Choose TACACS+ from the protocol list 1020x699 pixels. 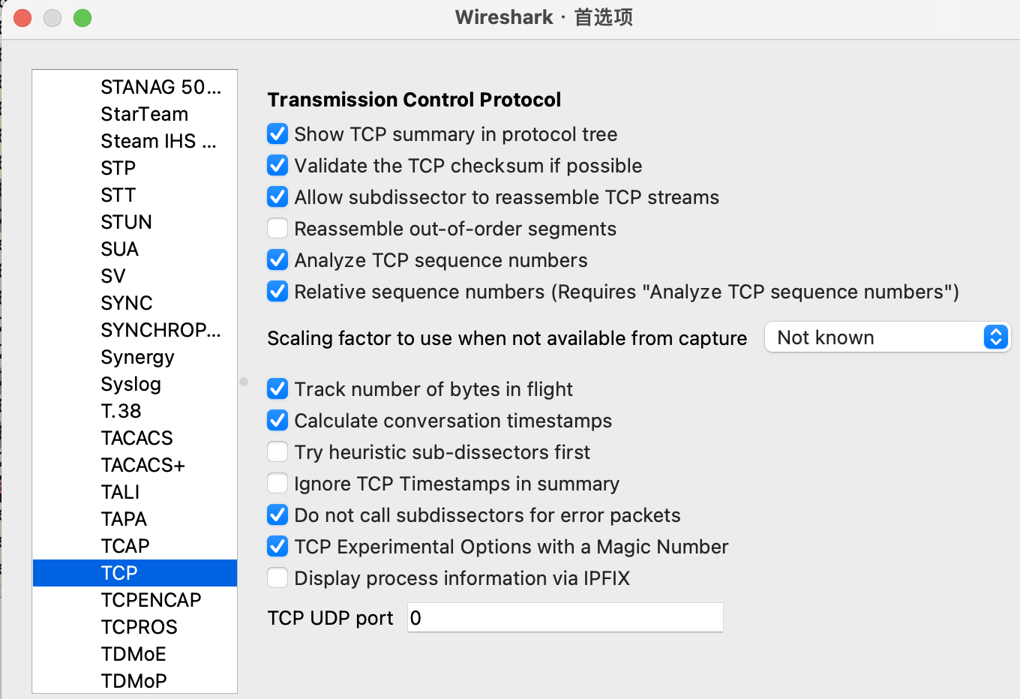(142, 465)
